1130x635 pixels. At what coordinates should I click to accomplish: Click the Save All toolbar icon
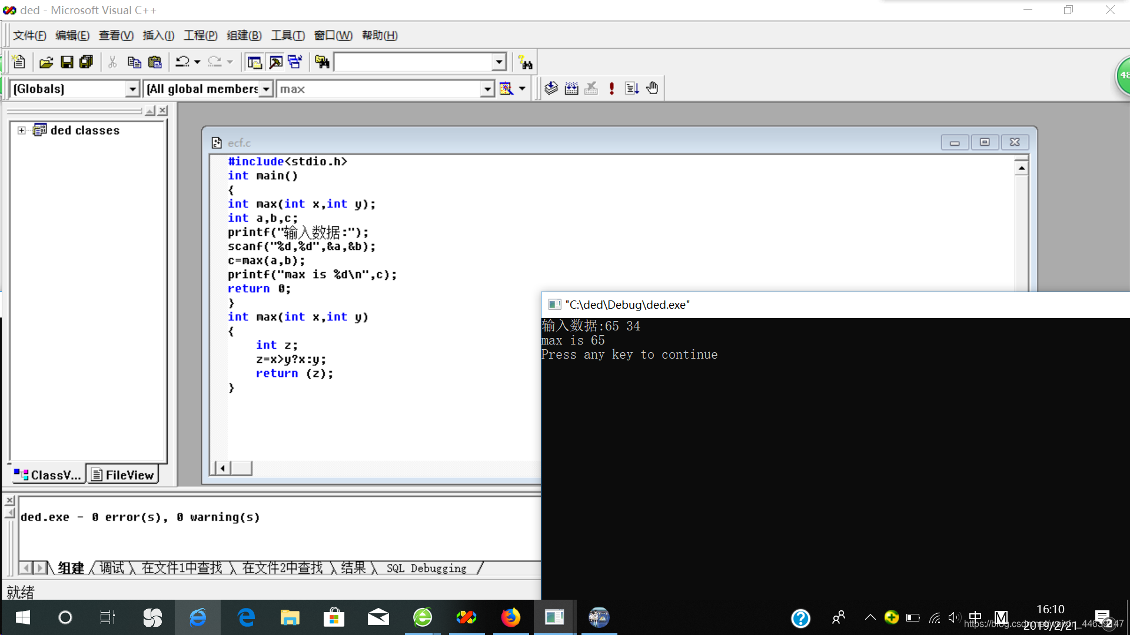(x=87, y=62)
